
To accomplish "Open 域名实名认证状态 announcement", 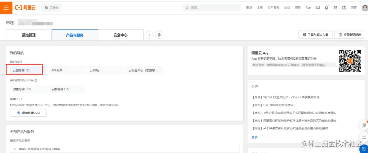I will [x=290, y=128].
